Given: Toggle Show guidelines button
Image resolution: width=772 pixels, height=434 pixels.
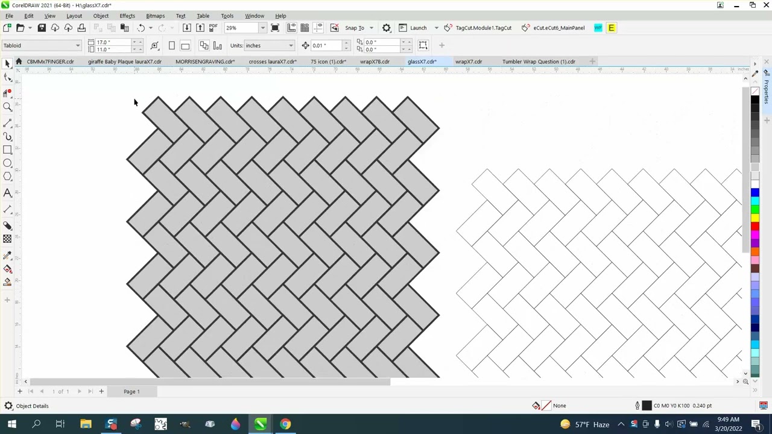Looking at the screenshot, I should (x=318, y=28).
